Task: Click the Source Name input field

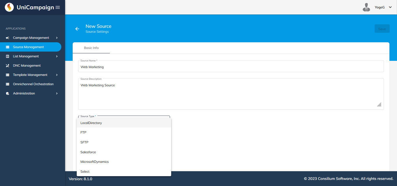Action: [231, 67]
